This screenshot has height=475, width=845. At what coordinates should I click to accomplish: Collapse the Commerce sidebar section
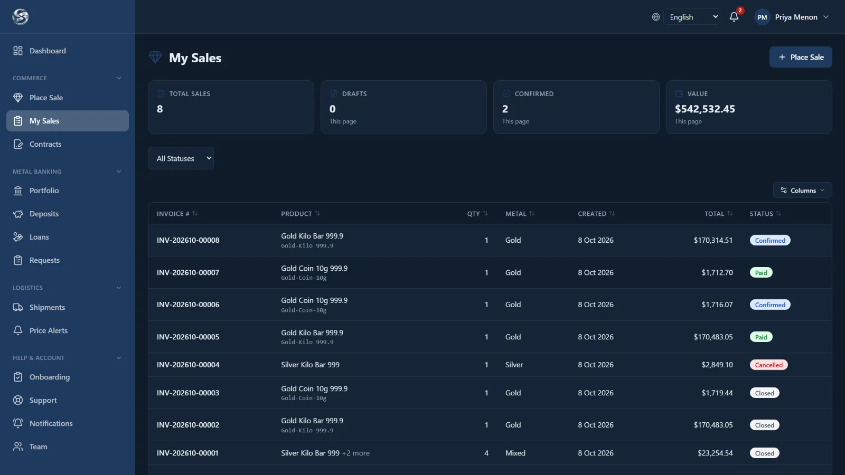pos(119,78)
